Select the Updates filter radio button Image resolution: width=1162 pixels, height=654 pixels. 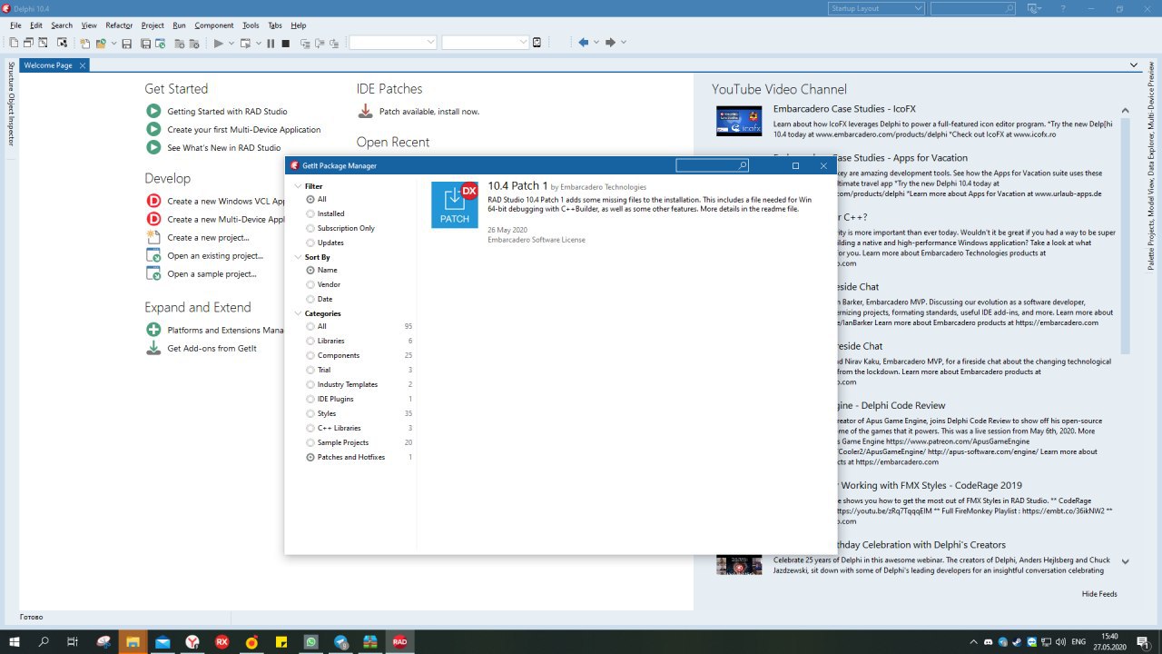(310, 243)
